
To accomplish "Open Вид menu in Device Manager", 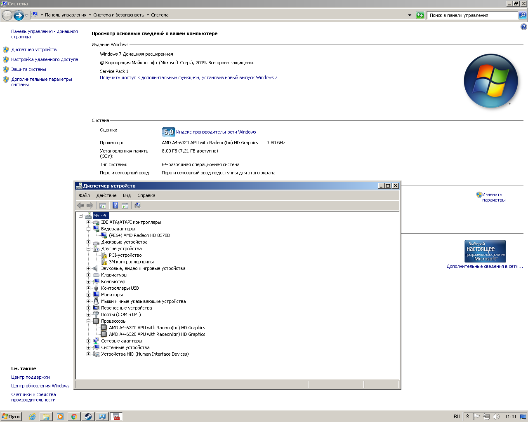I will [x=127, y=195].
